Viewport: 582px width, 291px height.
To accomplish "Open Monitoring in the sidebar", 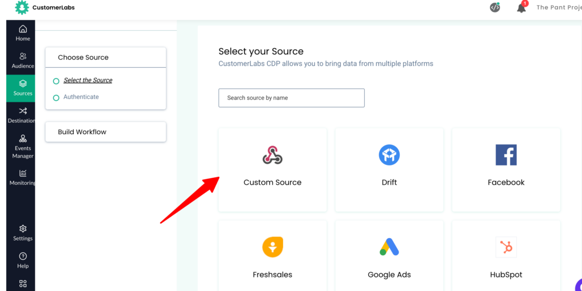I will 23,173.
